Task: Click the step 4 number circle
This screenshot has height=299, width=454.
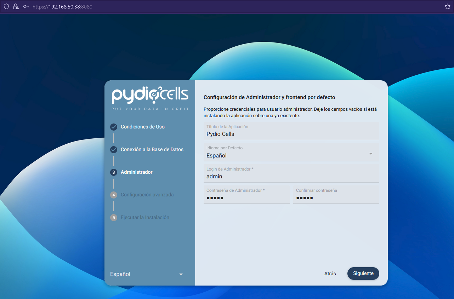Action: pyautogui.click(x=114, y=195)
